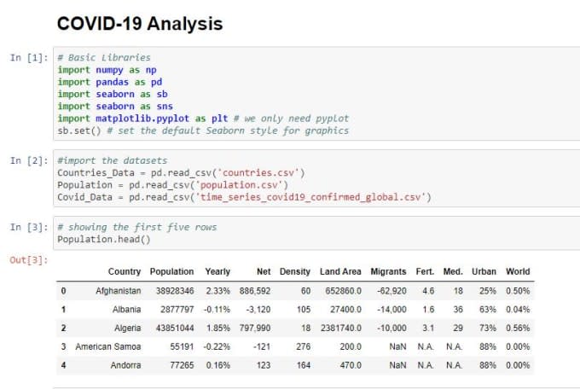Click the '# Basic Libraries' comment
The width and height of the screenshot is (580, 389).
pos(104,58)
